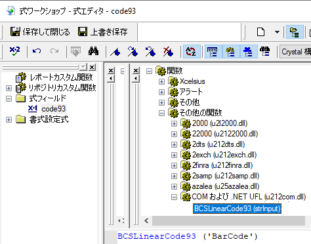This screenshot has height=244, width=311.
Task: Click the その他の関数 label
Action: pyautogui.click(x=201, y=113)
